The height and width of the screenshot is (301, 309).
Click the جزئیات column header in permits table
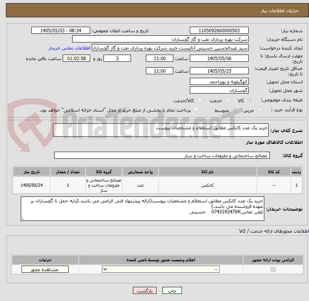pos(45,260)
